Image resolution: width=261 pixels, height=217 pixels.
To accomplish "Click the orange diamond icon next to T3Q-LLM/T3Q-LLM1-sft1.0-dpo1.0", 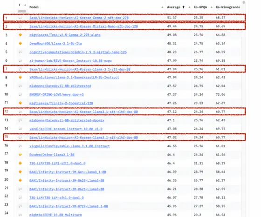I will point(21,163).
